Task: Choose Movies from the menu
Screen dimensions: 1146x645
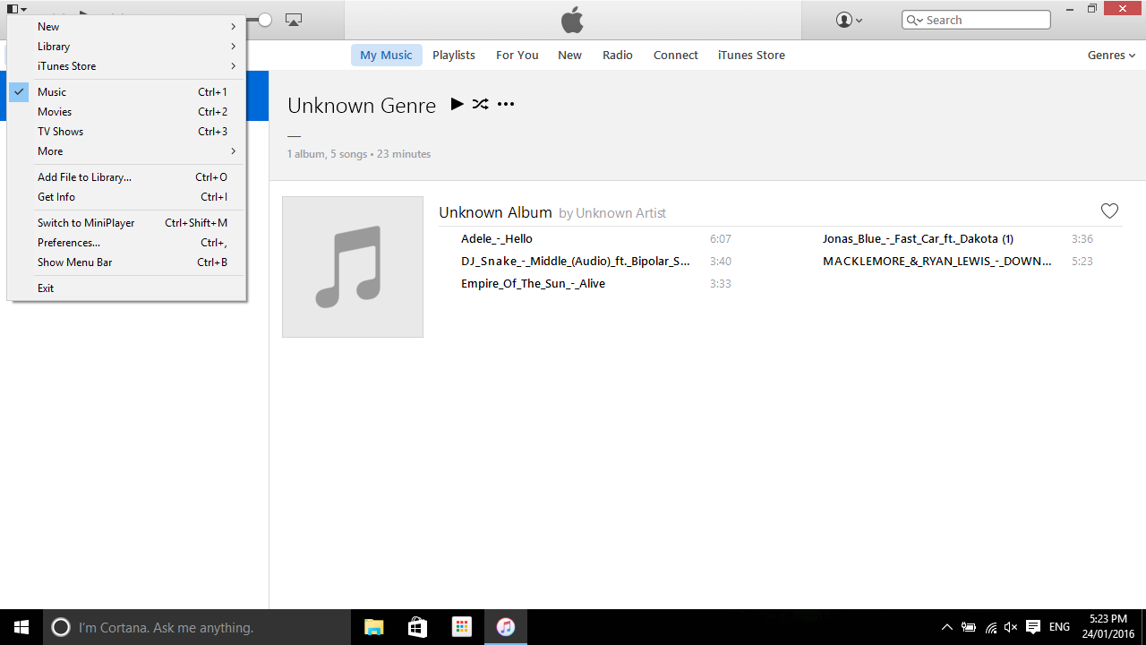Action: coord(126,112)
